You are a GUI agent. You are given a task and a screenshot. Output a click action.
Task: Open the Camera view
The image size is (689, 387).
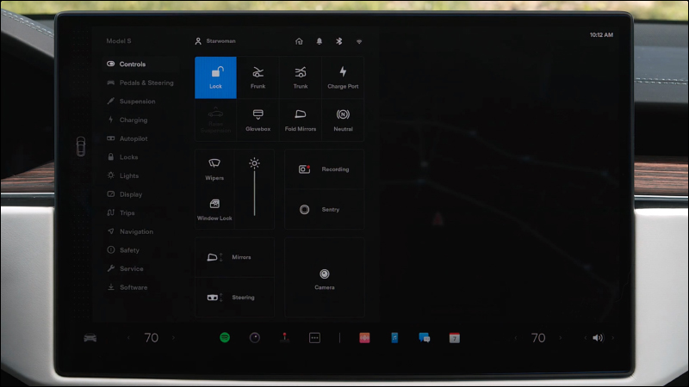click(x=325, y=279)
